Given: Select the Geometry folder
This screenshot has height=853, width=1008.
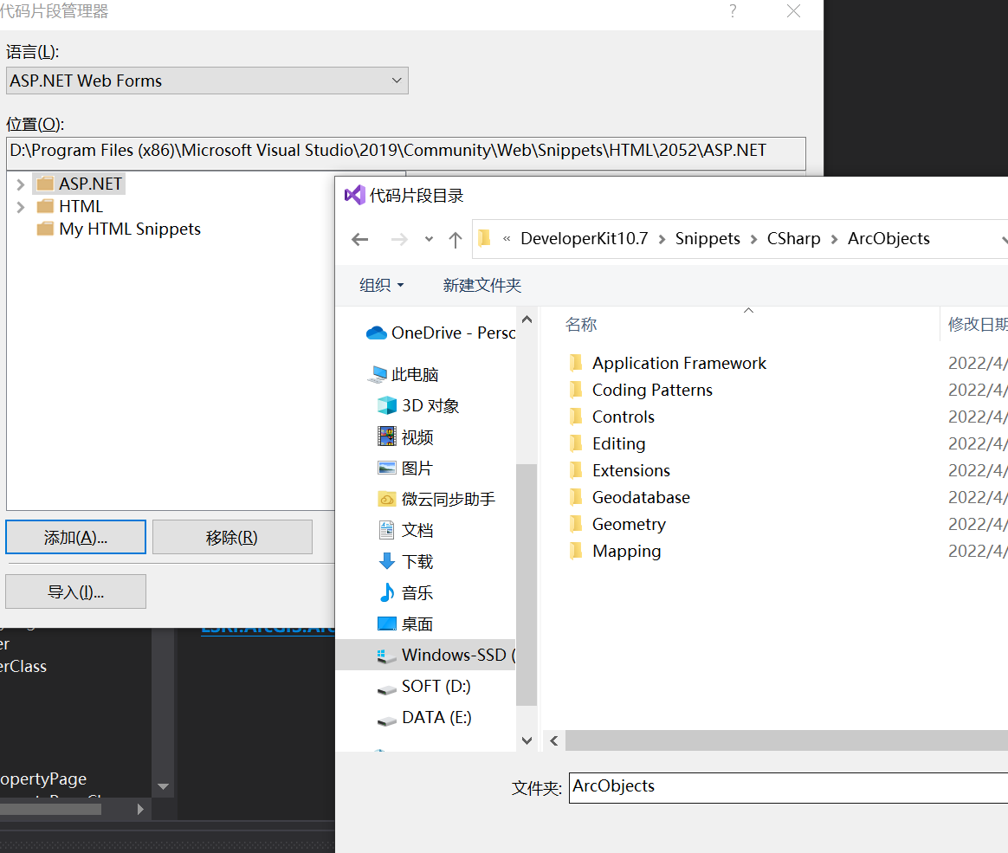Looking at the screenshot, I should click(617, 525).
